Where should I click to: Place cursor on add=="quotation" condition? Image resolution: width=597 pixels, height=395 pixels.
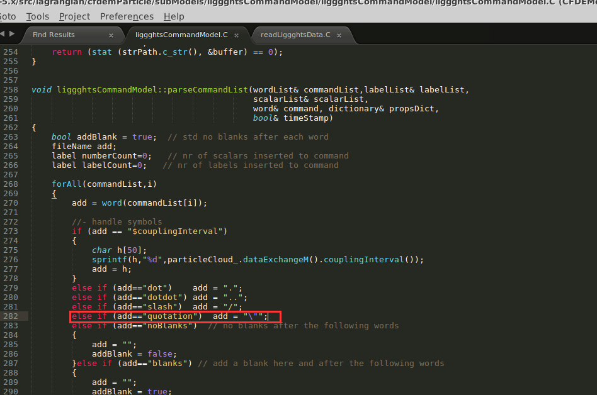157,316
